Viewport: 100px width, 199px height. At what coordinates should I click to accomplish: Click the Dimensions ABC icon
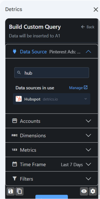click(x=15, y=135)
